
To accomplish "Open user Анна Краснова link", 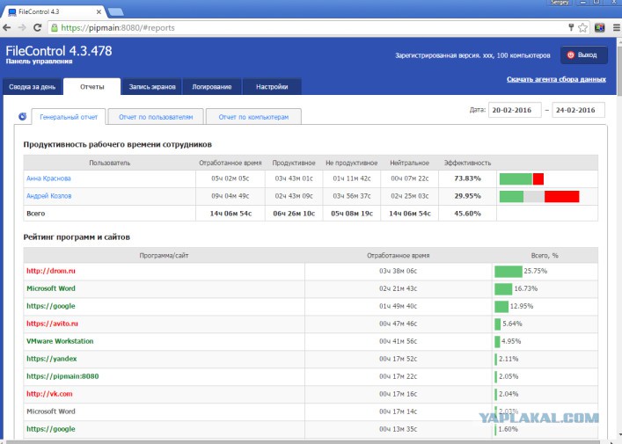I will (48, 178).
